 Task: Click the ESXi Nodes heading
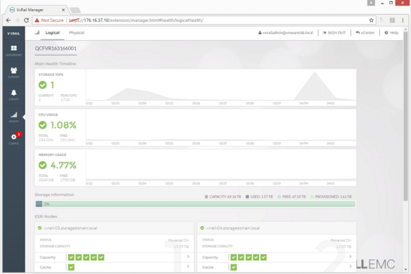click(x=46, y=216)
